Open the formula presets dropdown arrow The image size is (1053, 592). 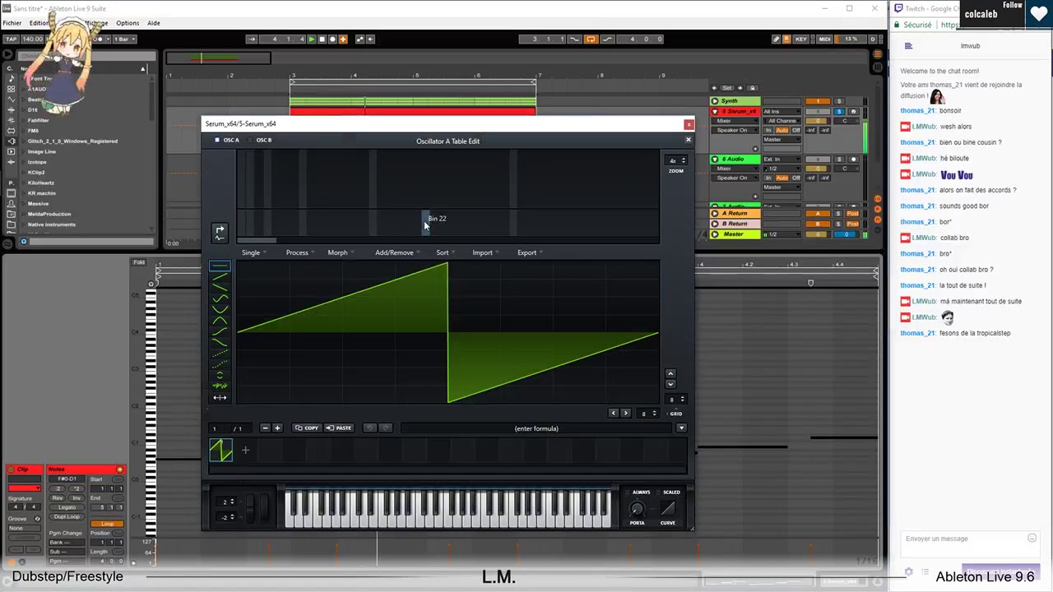[681, 428]
